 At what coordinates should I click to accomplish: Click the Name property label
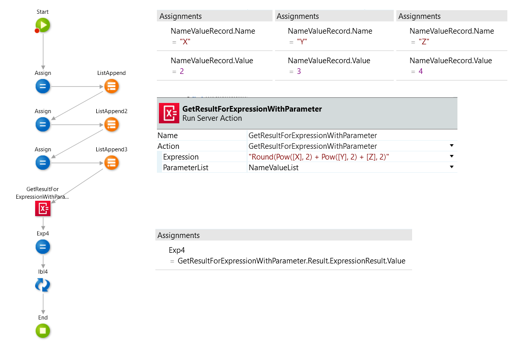[168, 136]
